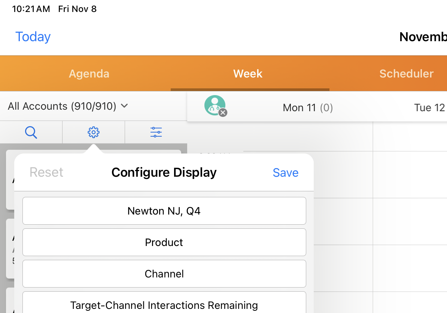Click the November month title

[x=423, y=37]
